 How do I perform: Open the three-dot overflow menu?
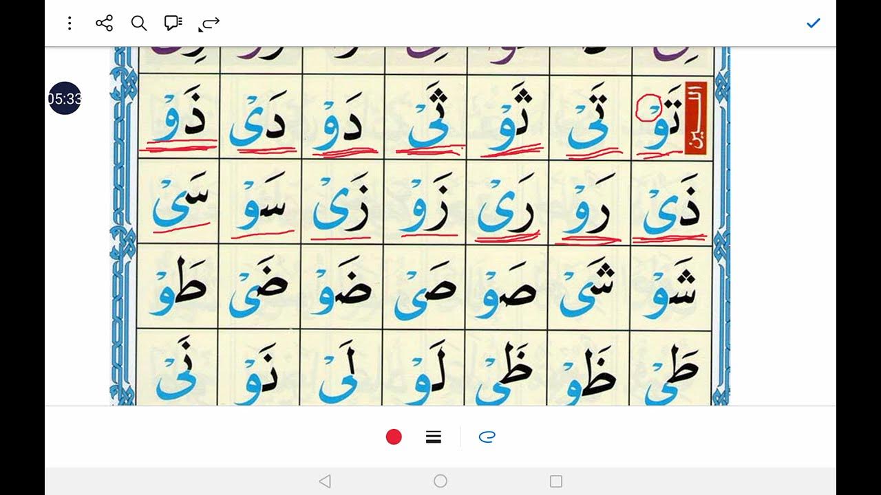(x=70, y=23)
